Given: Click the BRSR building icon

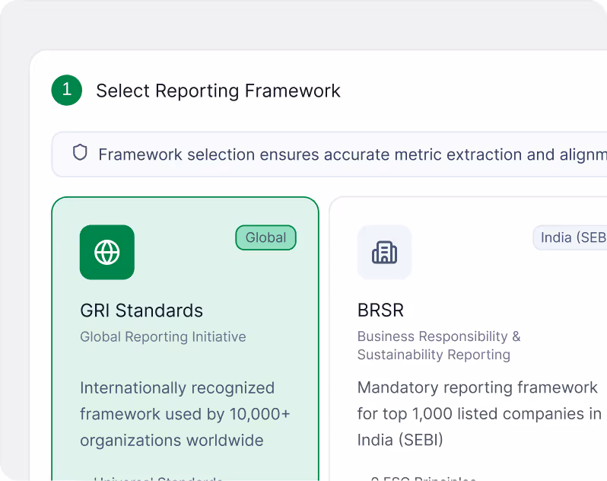Looking at the screenshot, I should (x=384, y=252).
